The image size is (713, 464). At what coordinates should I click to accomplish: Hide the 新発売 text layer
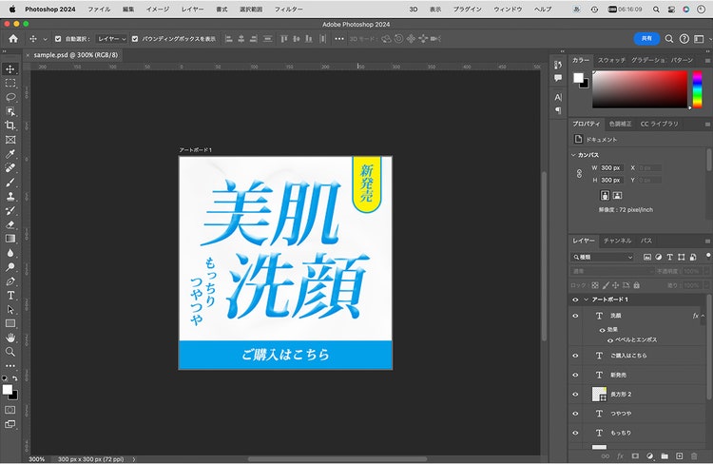[x=575, y=375]
